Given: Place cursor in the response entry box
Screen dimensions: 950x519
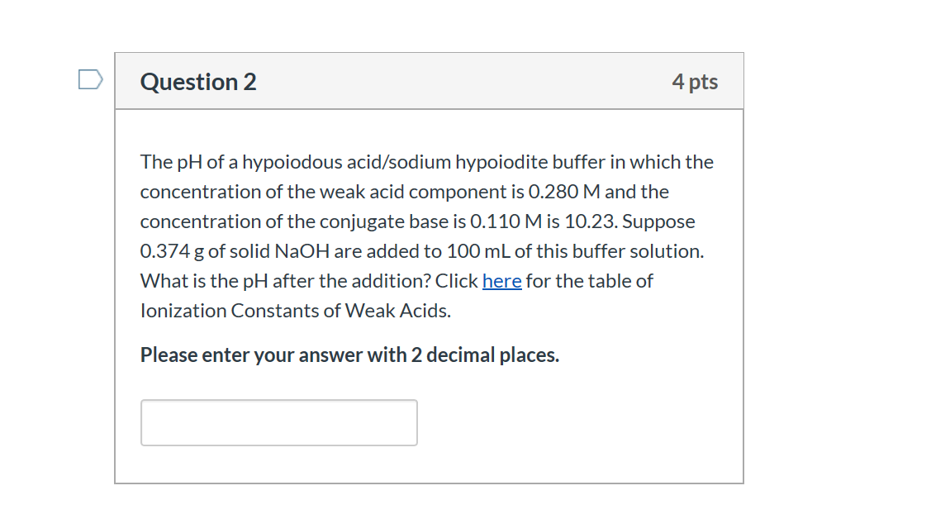Looking at the screenshot, I should point(278,421).
